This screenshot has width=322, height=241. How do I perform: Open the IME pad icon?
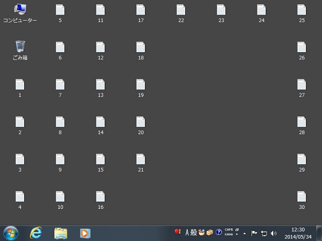(201, 232)
